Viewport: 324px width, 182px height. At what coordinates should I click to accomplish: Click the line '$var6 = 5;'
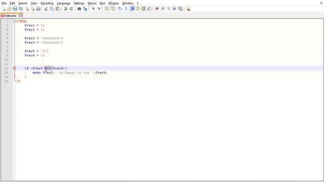(34, 56)
